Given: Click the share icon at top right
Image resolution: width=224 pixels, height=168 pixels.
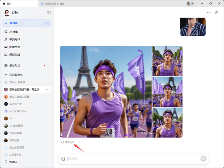Looking at the screenshot, I should (x=217, y=12).
